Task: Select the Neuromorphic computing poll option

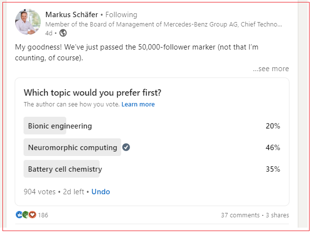Action: [x=73, y=148]
